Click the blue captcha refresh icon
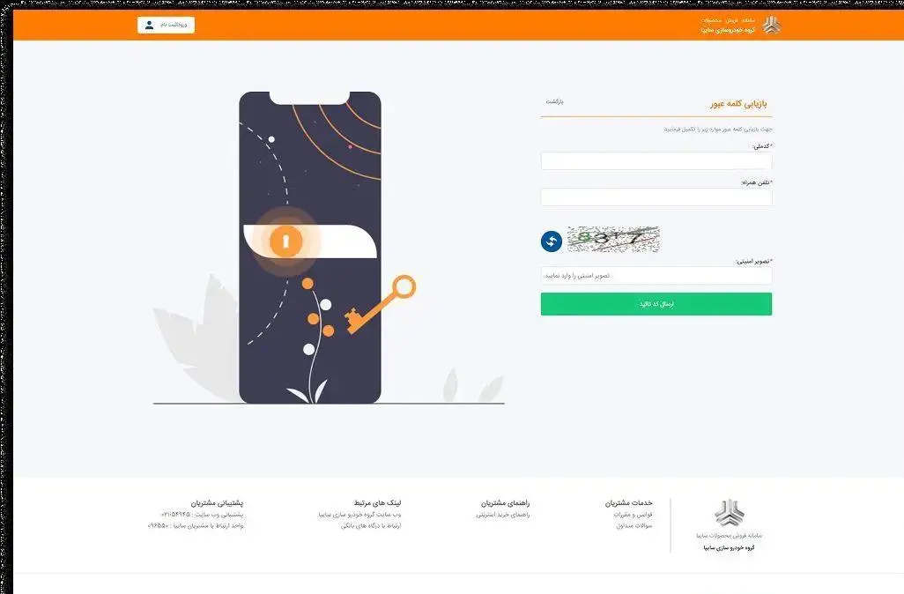This screenshot has width=904, height=594. click(552, 241)
